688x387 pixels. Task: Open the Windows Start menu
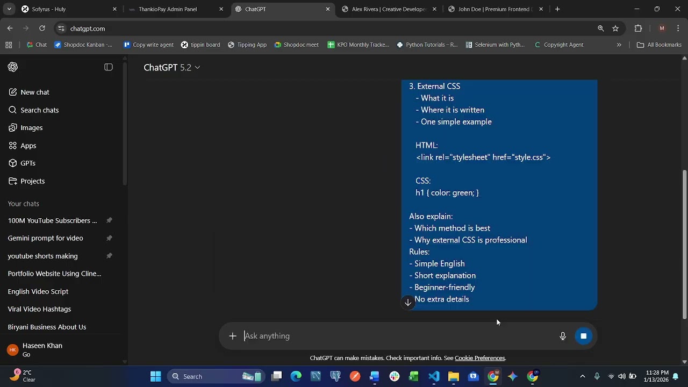point(155,377)
